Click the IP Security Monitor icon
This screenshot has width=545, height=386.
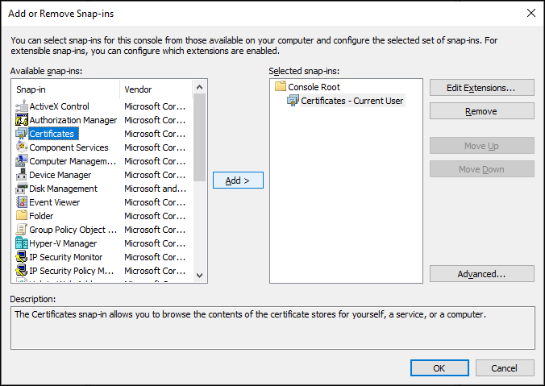point(22,257)
